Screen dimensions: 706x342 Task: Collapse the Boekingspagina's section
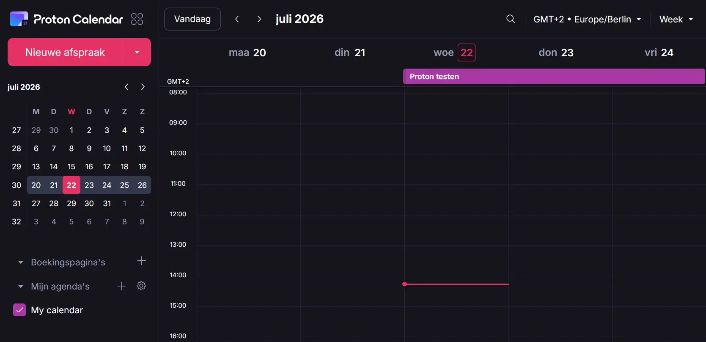(x=21, y=262)
